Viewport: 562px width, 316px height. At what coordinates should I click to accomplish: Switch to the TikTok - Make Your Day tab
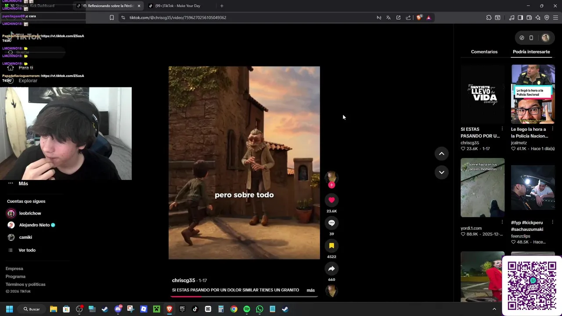click(x=178, y=6)
